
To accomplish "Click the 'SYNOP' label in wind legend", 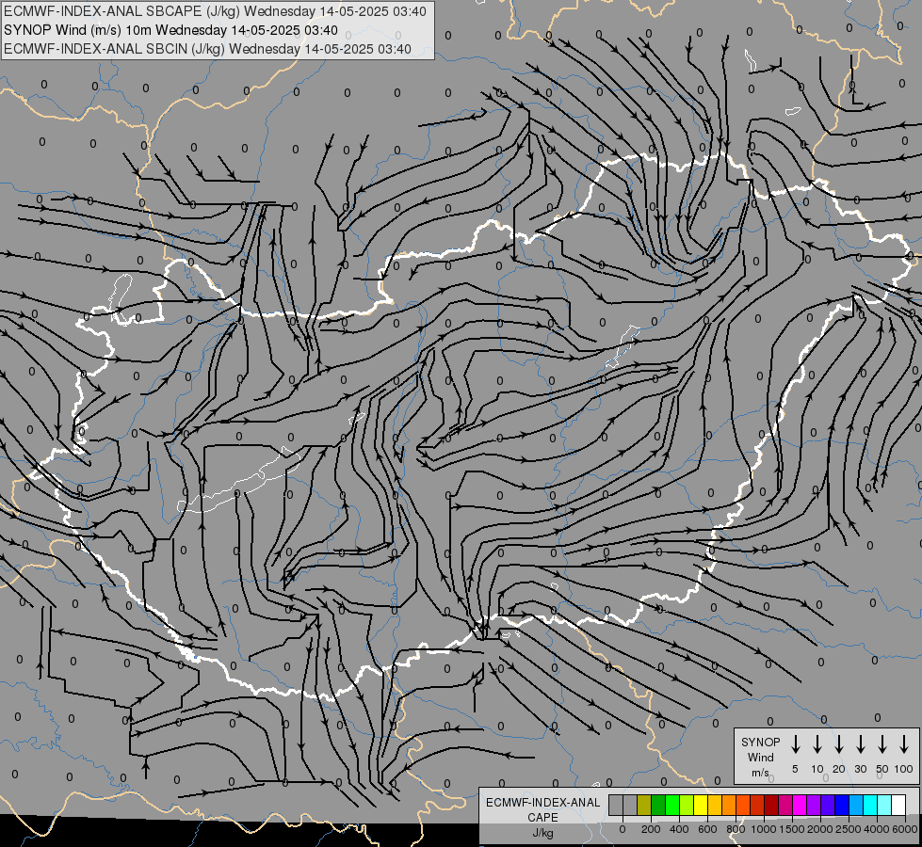I will click(x=760, y=742).
